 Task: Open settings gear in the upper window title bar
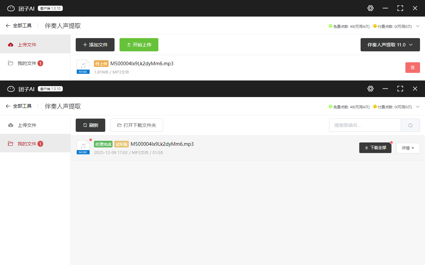click(371, 8)
